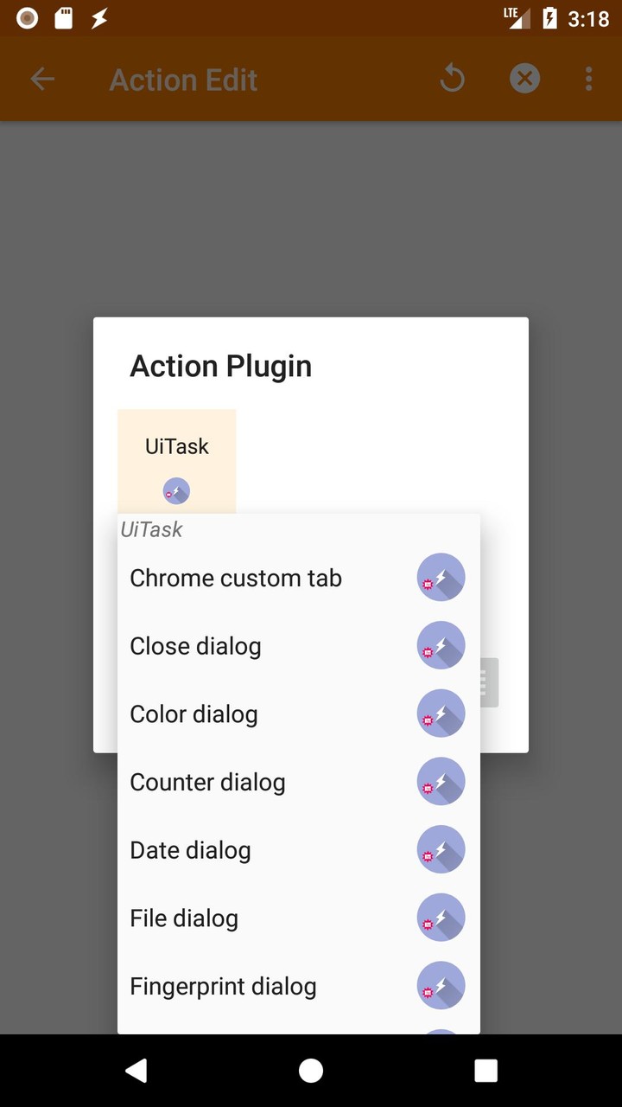Viewport: 622px width, 1107px height.
Task: Tap the icon beside Counter dialog
Action: coord(441,782)
